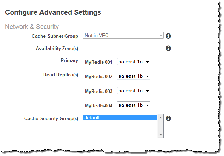Open the MyRedis-003 availability zone dropdown
The height and width of the screenshot is (156, 224).
tap(133, 91)
